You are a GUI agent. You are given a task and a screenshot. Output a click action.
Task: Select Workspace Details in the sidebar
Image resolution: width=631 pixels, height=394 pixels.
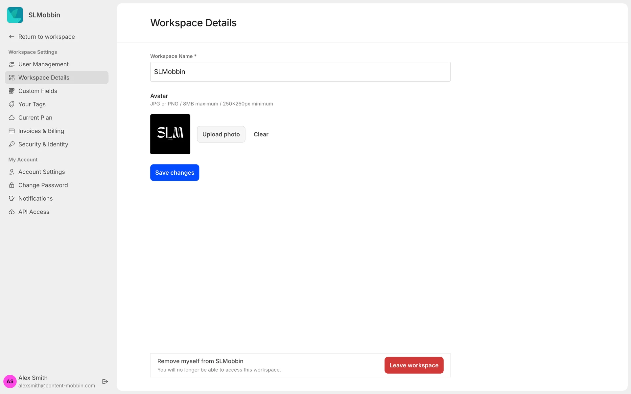(x=44, y=78)
